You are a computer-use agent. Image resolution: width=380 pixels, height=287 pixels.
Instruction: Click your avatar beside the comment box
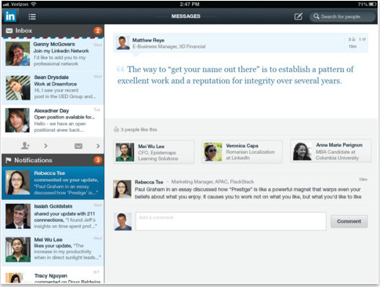(x=123, y=222)
